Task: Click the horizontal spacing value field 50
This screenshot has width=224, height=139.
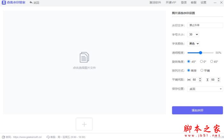Action: (195, 80)
